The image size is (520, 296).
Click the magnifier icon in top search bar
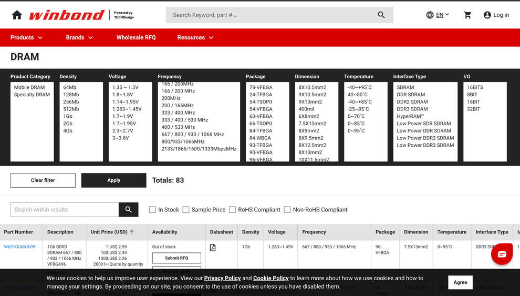[x=381, y=15]
